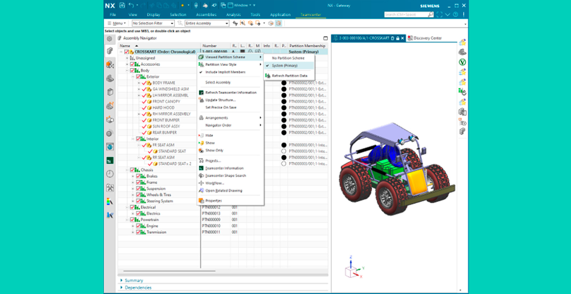The height and width of the screenshot is (294, 571).
Task: Open the Teamcenter Tc sidebar icon
Action: click(x=110, y=161)
